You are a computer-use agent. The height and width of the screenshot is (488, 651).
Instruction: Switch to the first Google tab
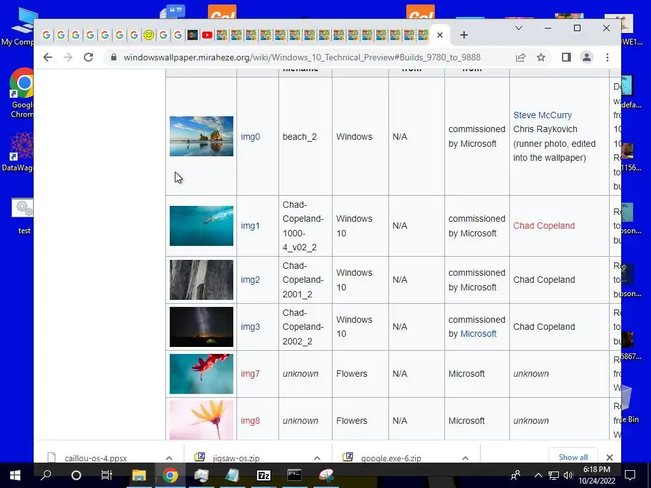pos(46,36)
